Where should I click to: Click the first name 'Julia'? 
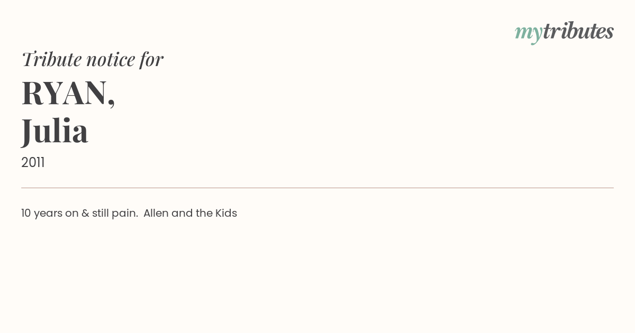55,131
